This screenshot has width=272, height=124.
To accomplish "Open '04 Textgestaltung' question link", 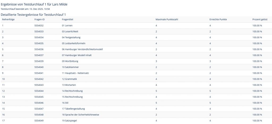I will point(71,37).
